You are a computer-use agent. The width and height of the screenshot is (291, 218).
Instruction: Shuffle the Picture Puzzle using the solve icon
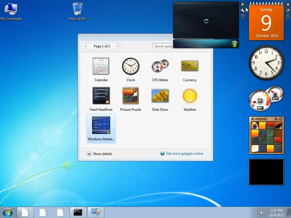(x=280, y=119)
